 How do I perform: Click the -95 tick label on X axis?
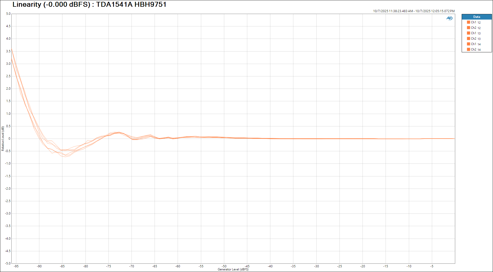(x=16, y=266)
